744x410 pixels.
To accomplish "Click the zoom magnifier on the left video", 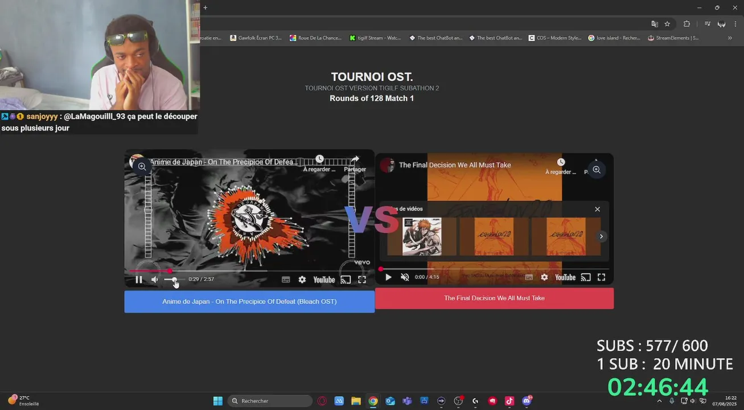I will [x=142, y=167].
